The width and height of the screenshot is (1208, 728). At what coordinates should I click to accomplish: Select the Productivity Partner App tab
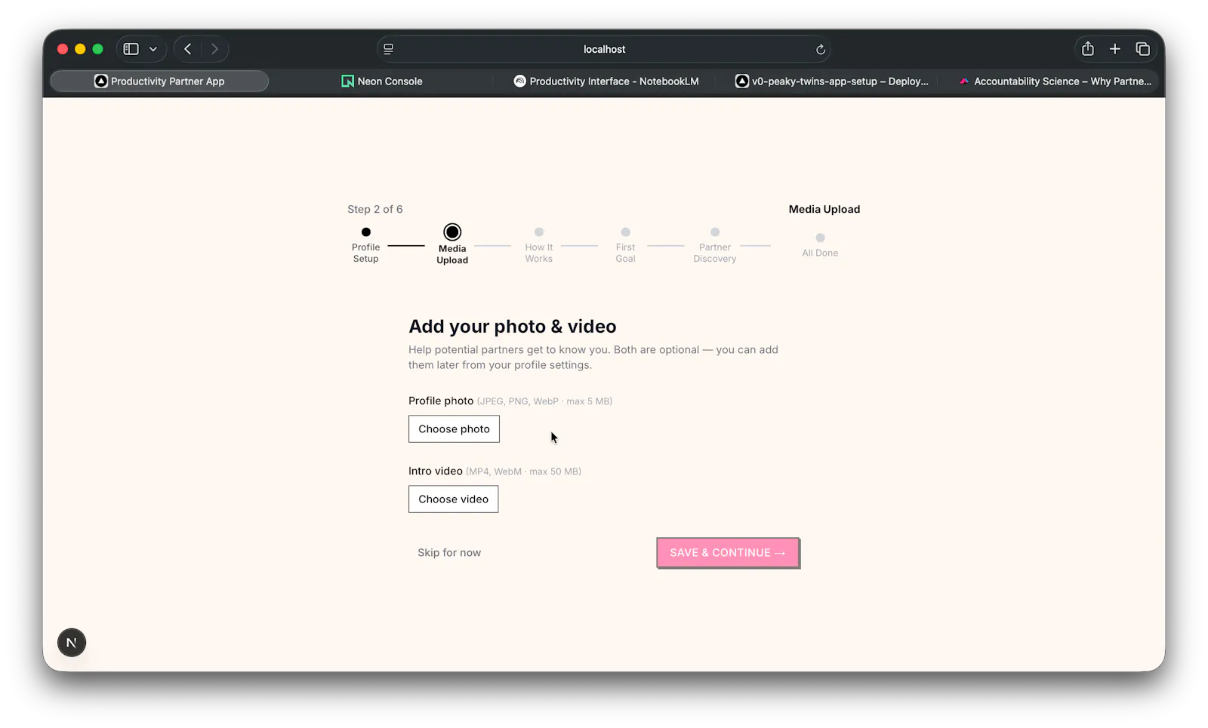[x=159, y=81]
